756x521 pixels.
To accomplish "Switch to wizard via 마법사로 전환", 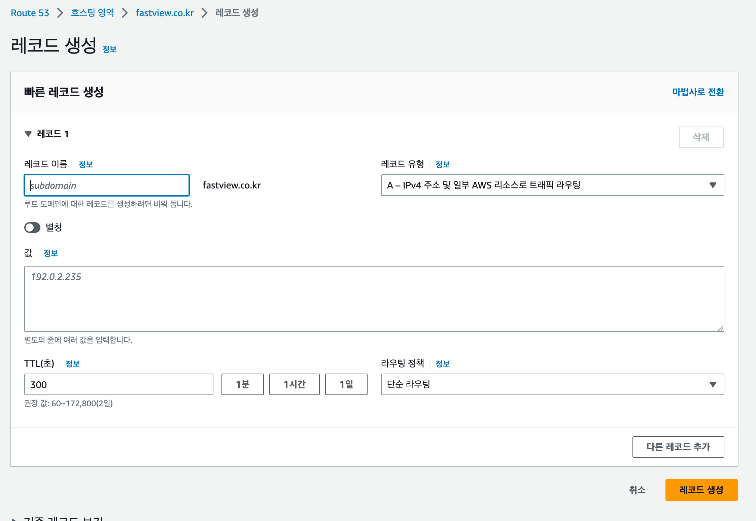I will click(698, 92).
